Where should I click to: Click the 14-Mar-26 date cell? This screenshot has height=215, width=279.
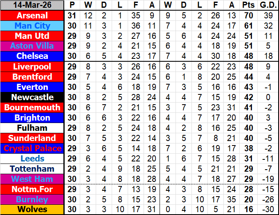click(x=32, y=5)
